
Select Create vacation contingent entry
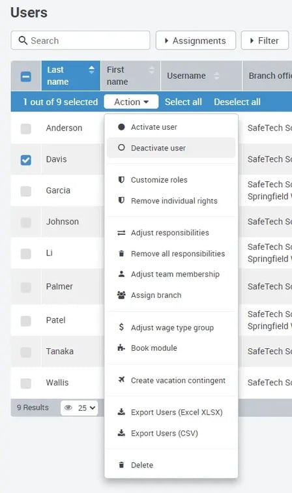(x=171, y=380)
